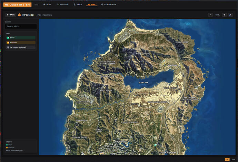
Task: Focus the Search NPCs input field
Action: click(x=21, y=27)
